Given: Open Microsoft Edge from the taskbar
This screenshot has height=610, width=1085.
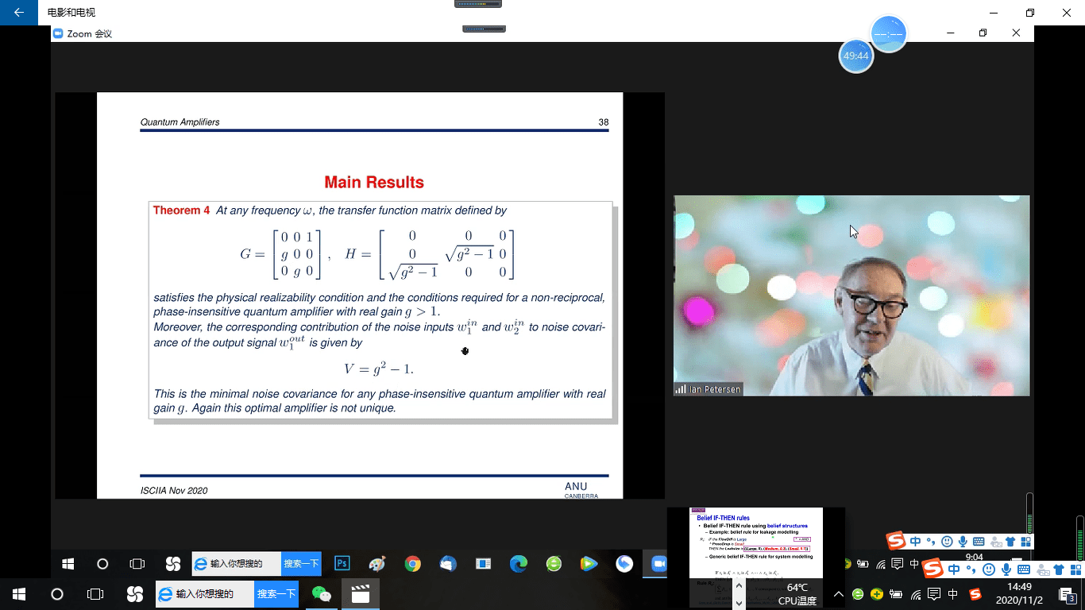Looking at the screenshot, I should pos(518,564).
